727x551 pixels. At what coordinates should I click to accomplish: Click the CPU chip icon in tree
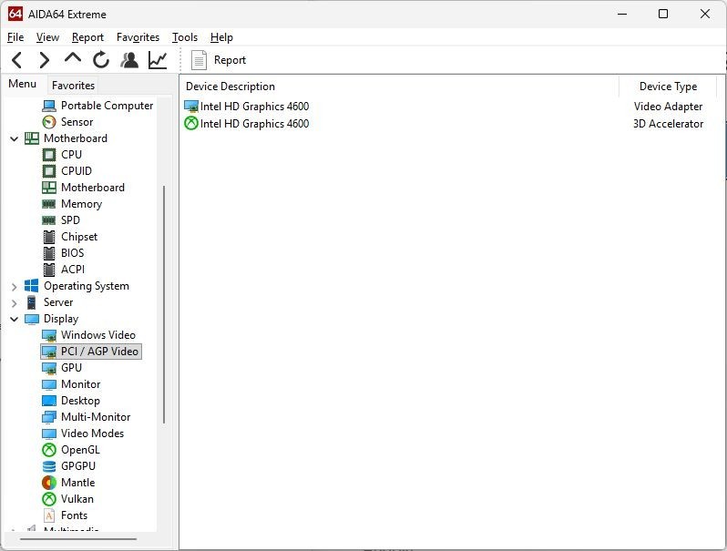49,155
